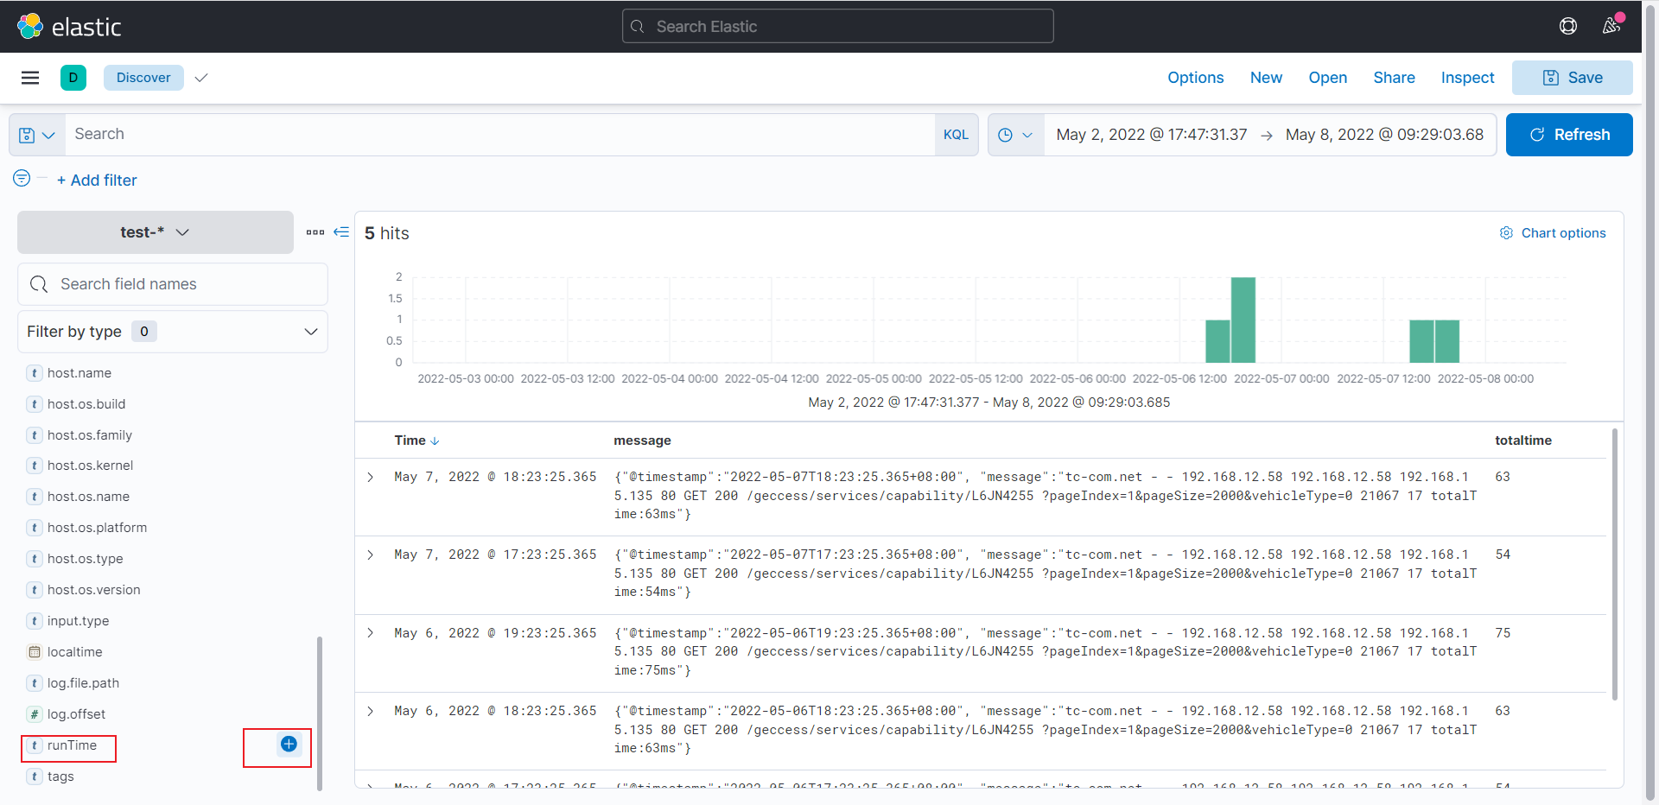Screen dimensions: 1659x805
Task: Click totaltime value 75
Action: tap(1503, 633)
